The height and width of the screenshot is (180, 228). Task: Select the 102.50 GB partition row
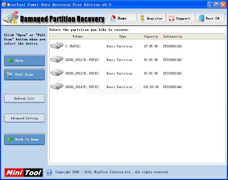pos(137,87)
